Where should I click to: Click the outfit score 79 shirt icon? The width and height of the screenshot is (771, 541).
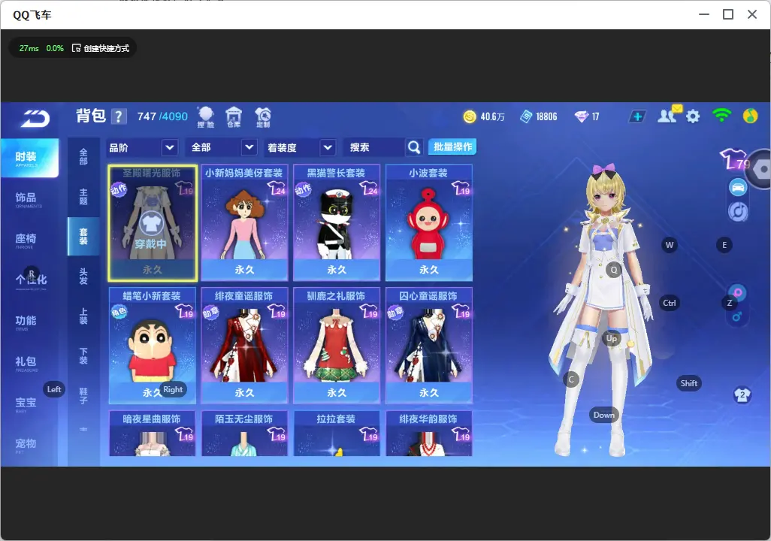click(734, 159)
